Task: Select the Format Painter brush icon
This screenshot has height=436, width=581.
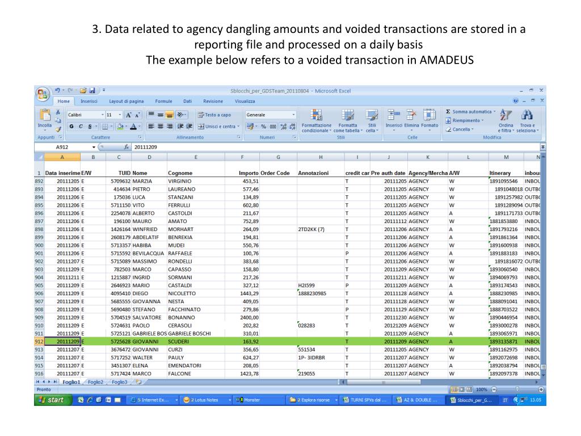Action: (58, 129)
